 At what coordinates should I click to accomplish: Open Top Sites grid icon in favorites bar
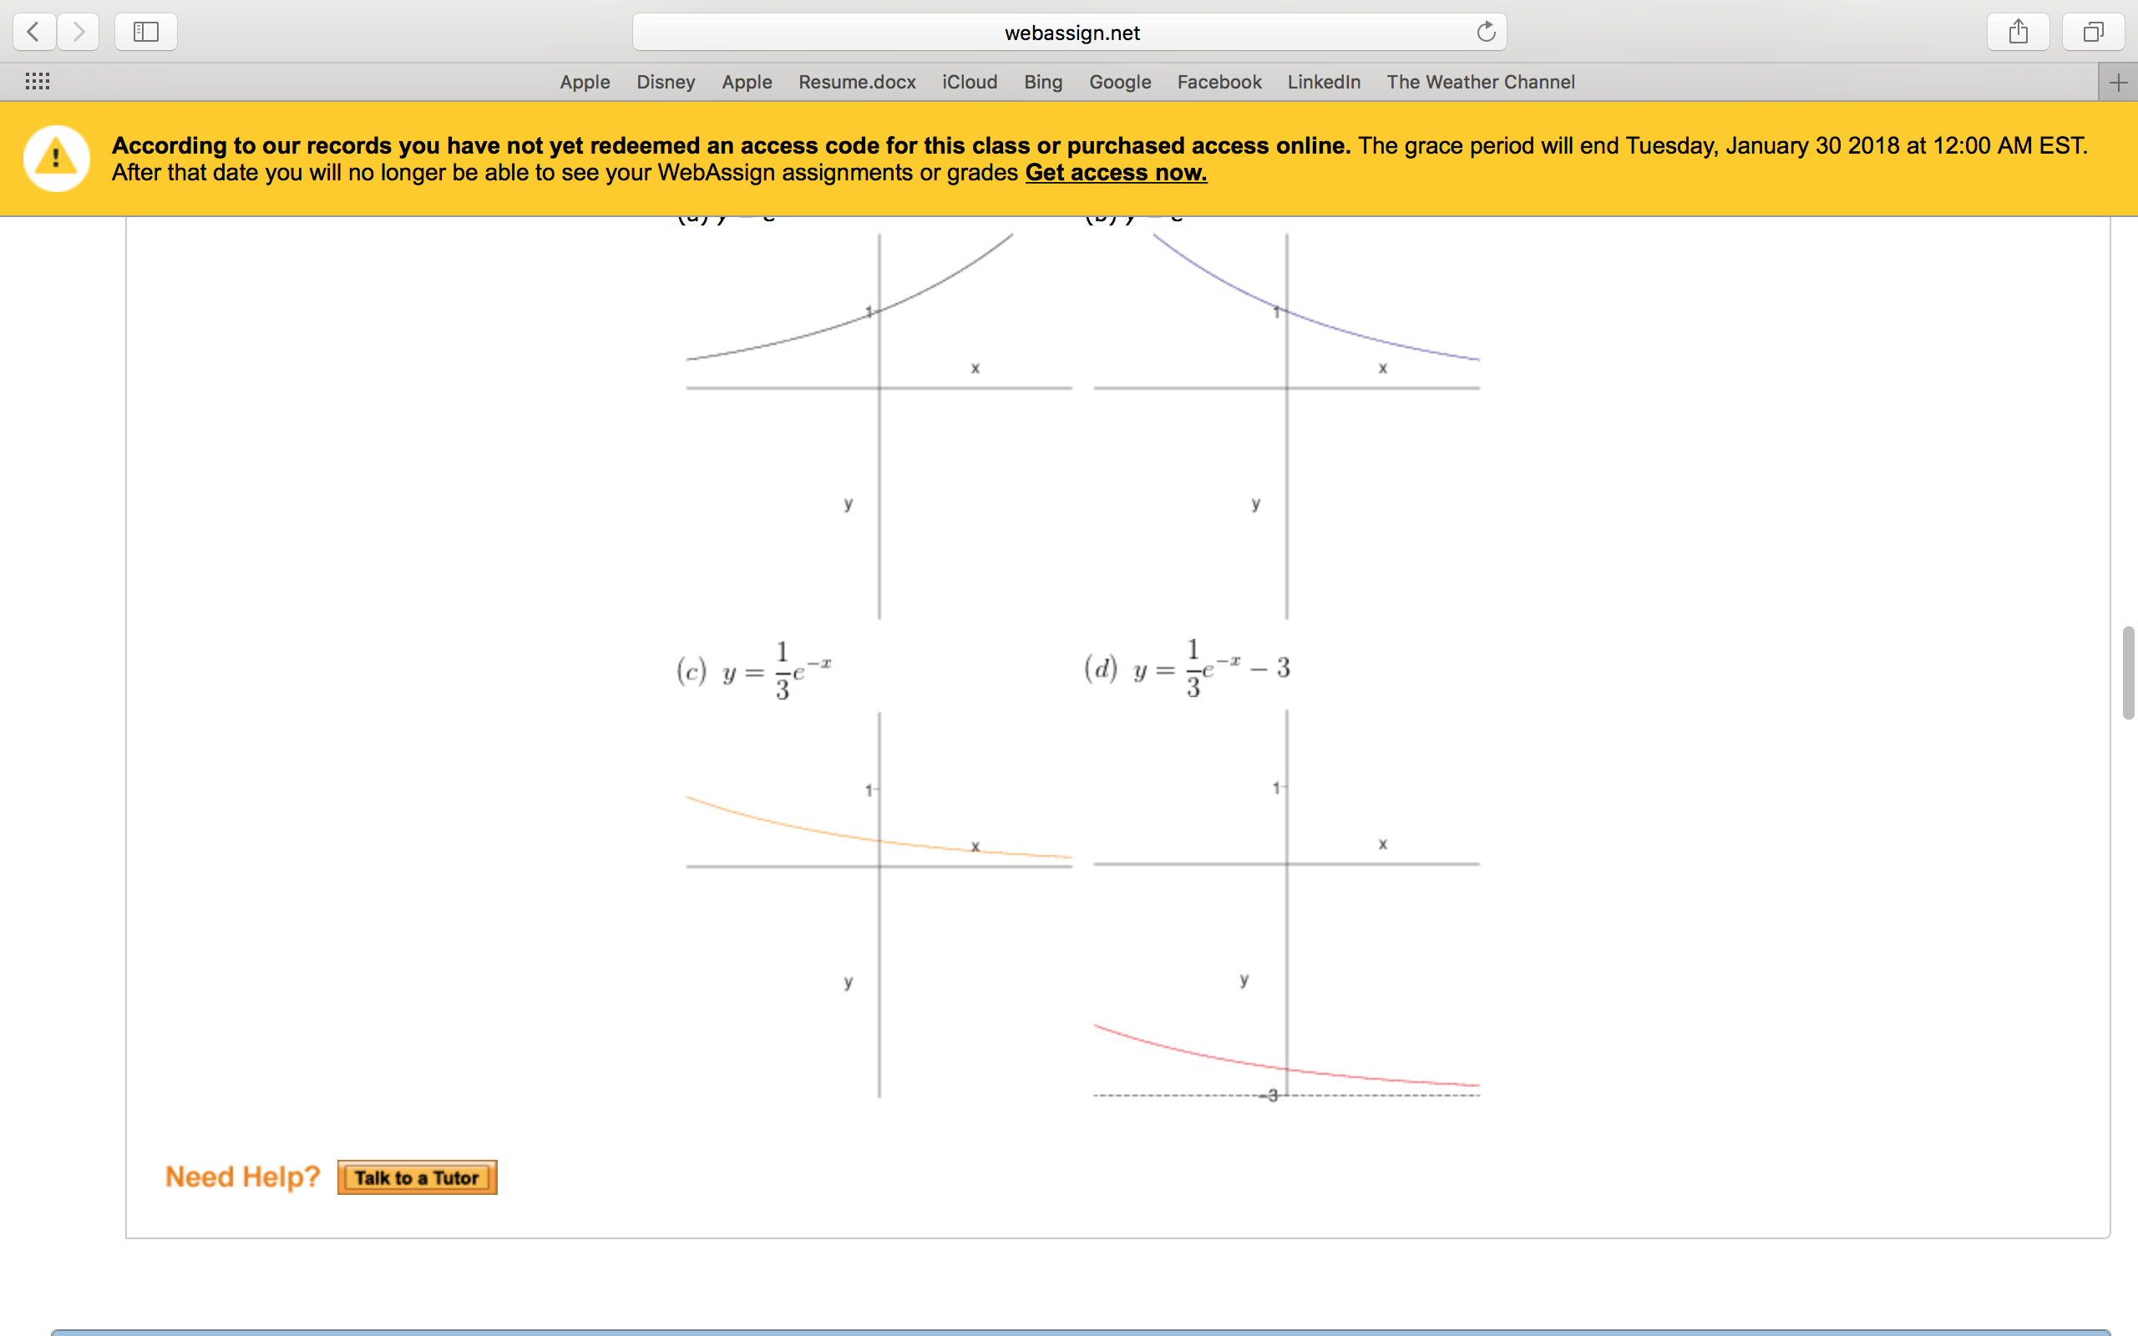click(x=37, y=81)
